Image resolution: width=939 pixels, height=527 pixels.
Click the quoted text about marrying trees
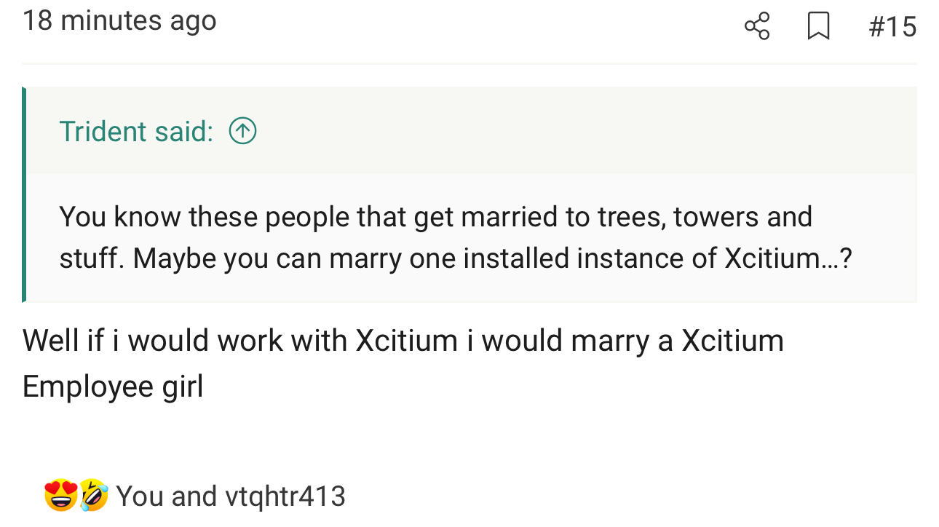pos(435,217)
